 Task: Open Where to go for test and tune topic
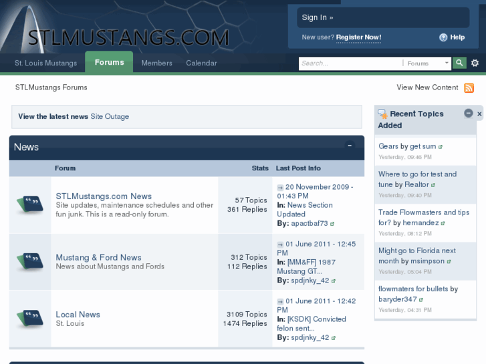pyautogui.click(x=417, y=180)
